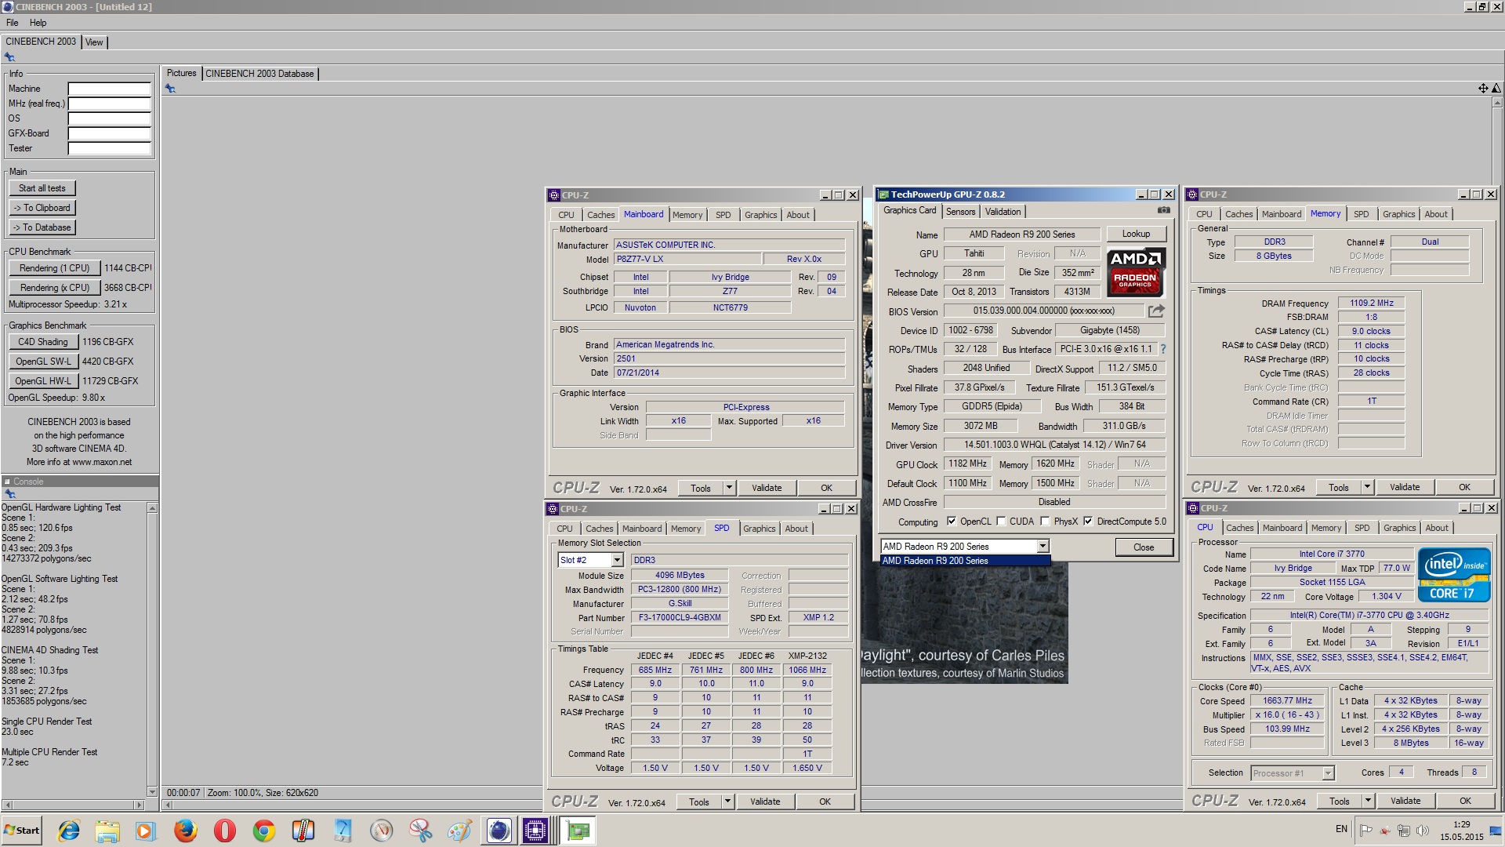The image size is (1505, 847).
Task: Click Windows Start button
Action: [x=22, y=831]
